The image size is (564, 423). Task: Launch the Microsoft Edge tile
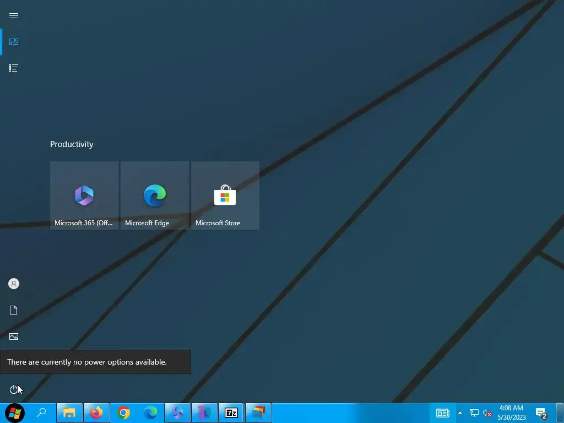155,196
